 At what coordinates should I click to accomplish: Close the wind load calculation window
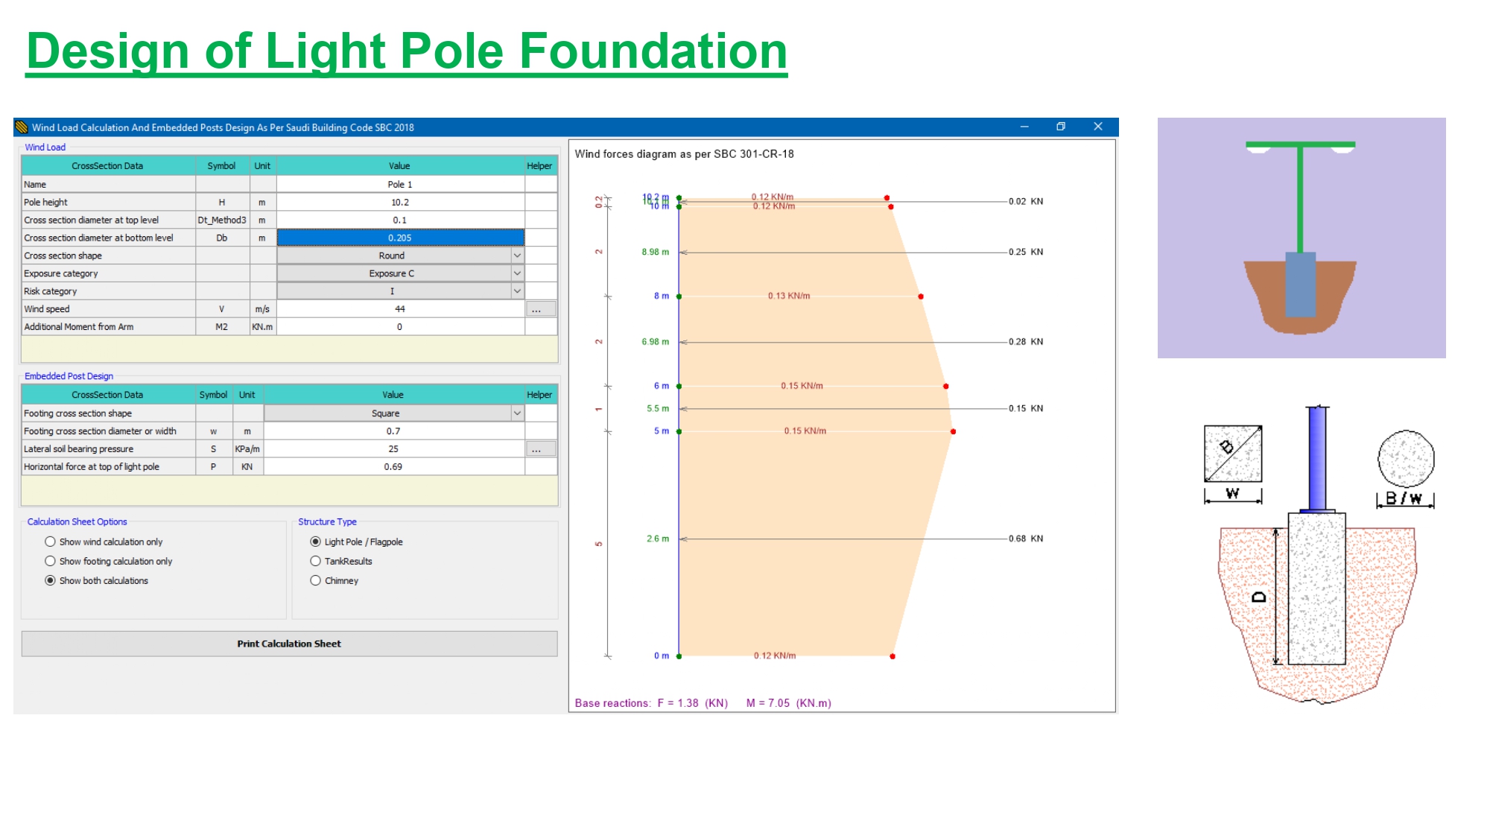(x=1097, y=127)
